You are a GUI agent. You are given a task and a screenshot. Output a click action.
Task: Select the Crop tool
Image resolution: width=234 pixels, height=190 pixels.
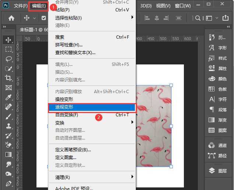[x=8, y=78]
